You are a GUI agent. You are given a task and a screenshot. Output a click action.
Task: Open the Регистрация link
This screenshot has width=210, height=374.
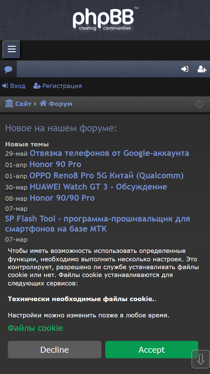pyautogui.click(x=57, y=86)
